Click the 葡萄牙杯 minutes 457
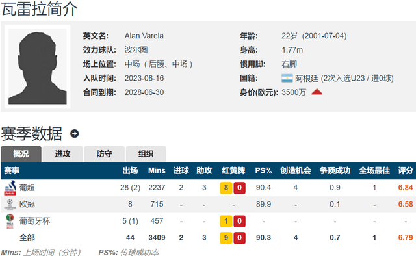 [x=157, y=221]
